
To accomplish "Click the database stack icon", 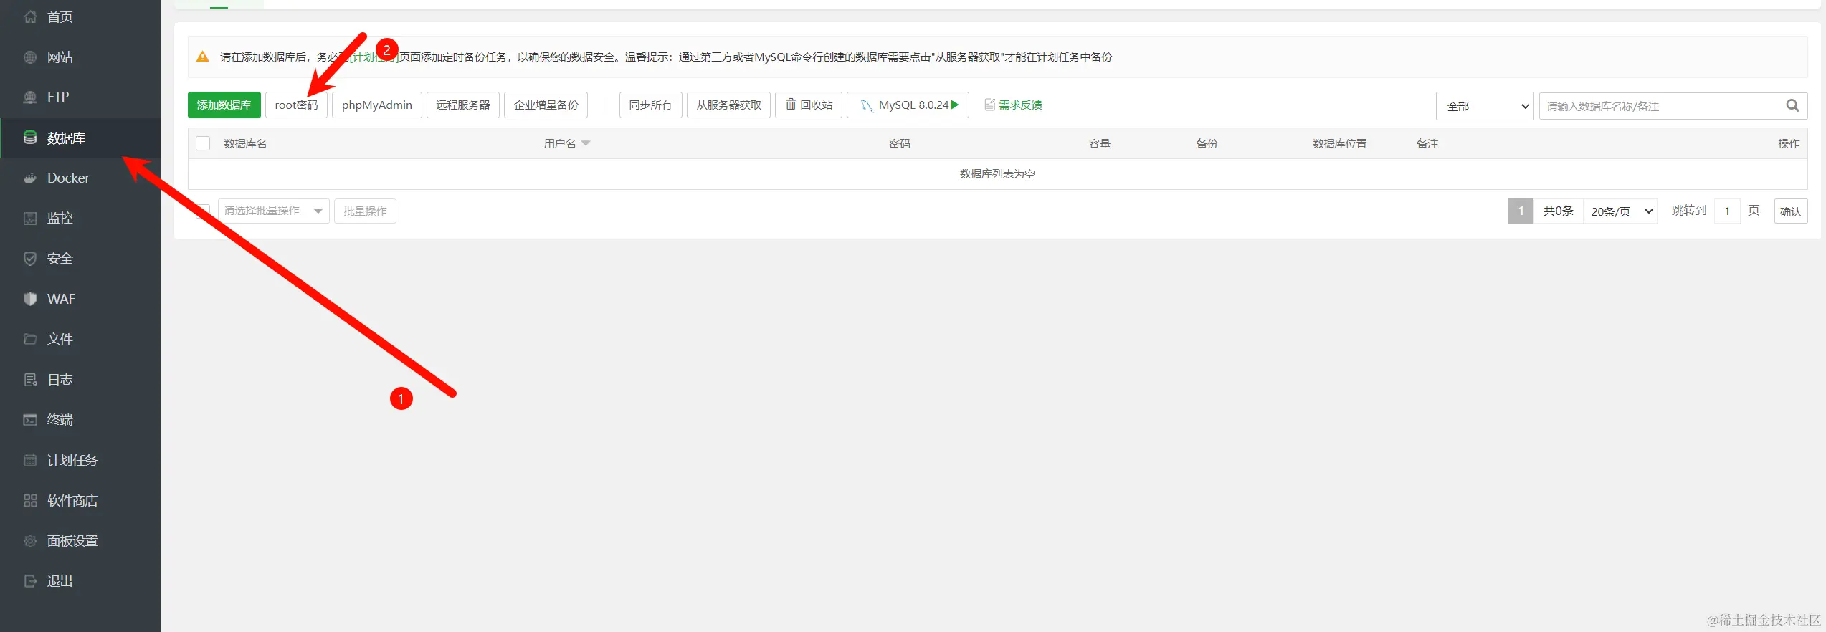I will click(x=30, y=138).
